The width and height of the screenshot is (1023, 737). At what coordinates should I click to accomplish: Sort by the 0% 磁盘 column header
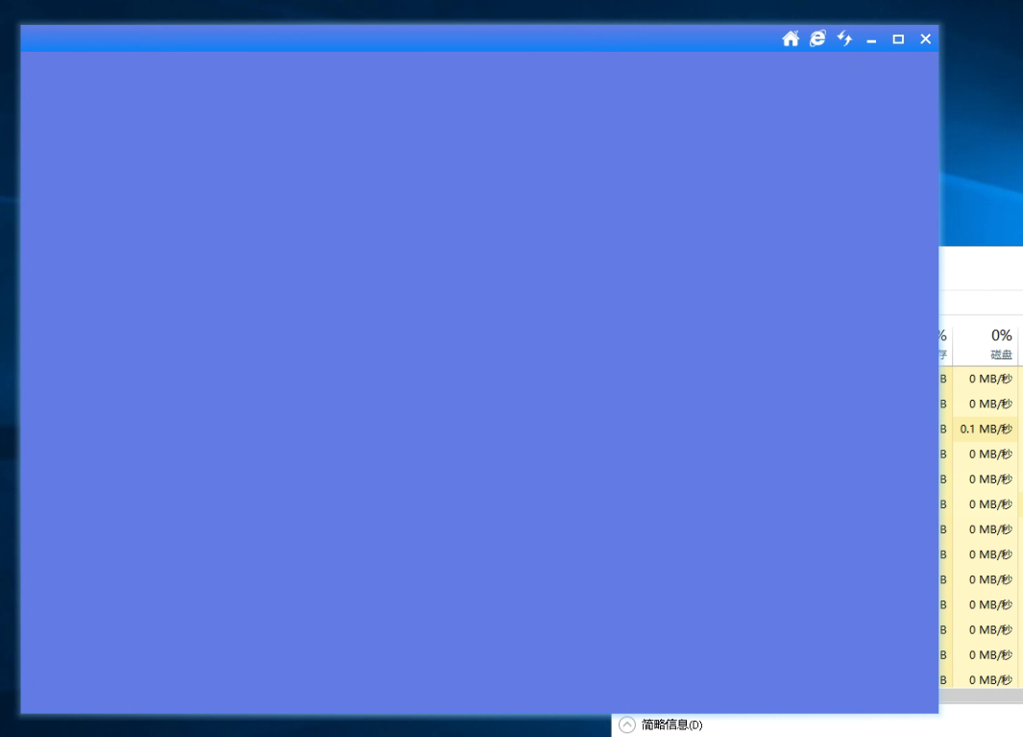tap(986, 343)
